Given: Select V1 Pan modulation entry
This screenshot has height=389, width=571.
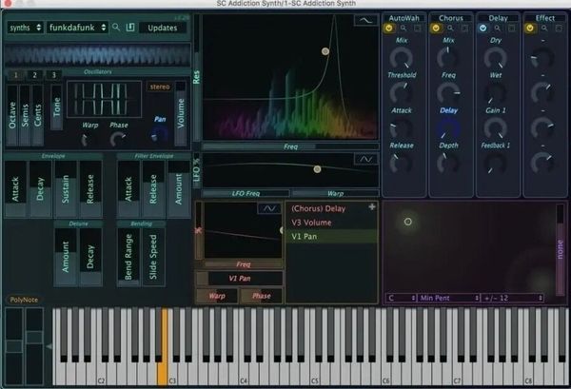Looking at the screenshot, I should [x=331, y=236].
